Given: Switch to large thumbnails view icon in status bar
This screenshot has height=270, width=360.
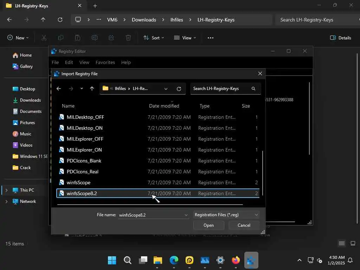Looking at the screenshot, I should (353, 243).
